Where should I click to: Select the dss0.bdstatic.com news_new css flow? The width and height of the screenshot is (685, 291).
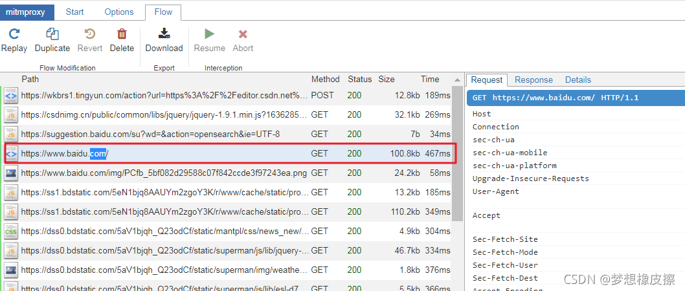[x=227, y=232]
